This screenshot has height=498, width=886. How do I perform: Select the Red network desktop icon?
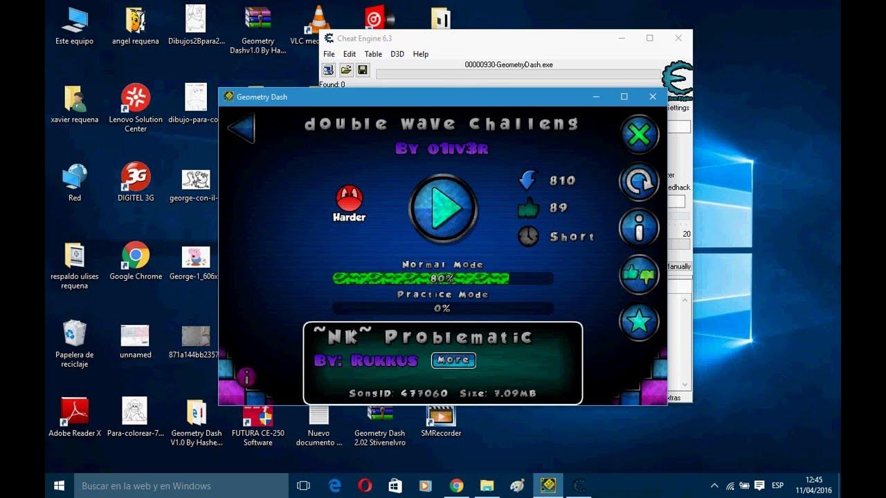click(75, 183)
